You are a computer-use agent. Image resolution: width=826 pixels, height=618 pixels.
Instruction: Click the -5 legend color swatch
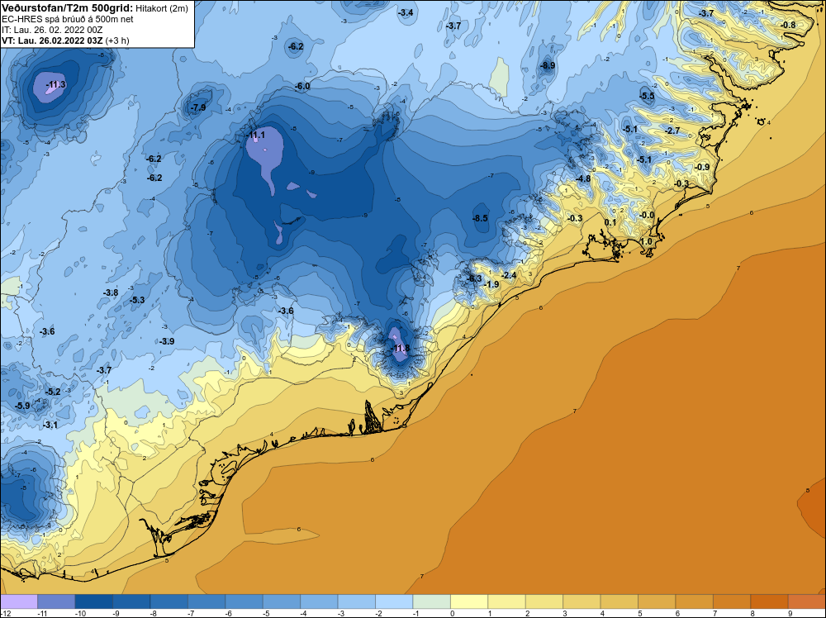pos(282,601)
